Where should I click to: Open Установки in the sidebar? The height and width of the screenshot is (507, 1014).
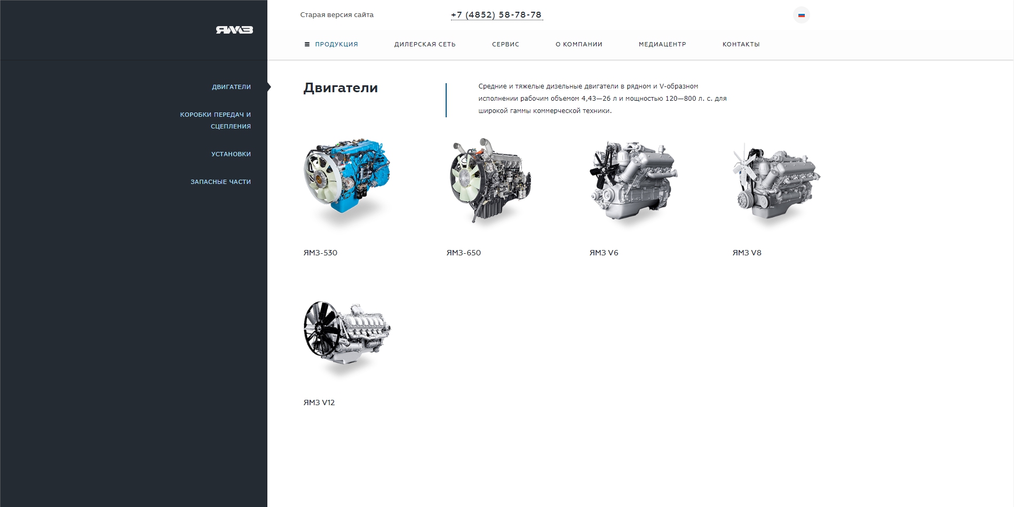tap(231, 154)
